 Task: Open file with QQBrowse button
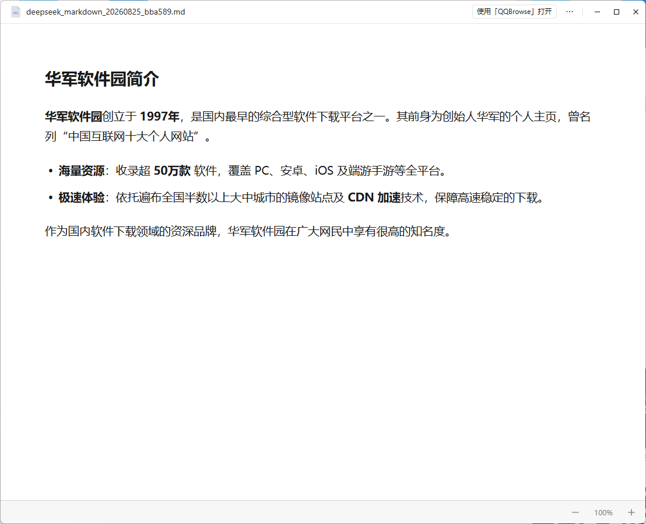(514, 12)
